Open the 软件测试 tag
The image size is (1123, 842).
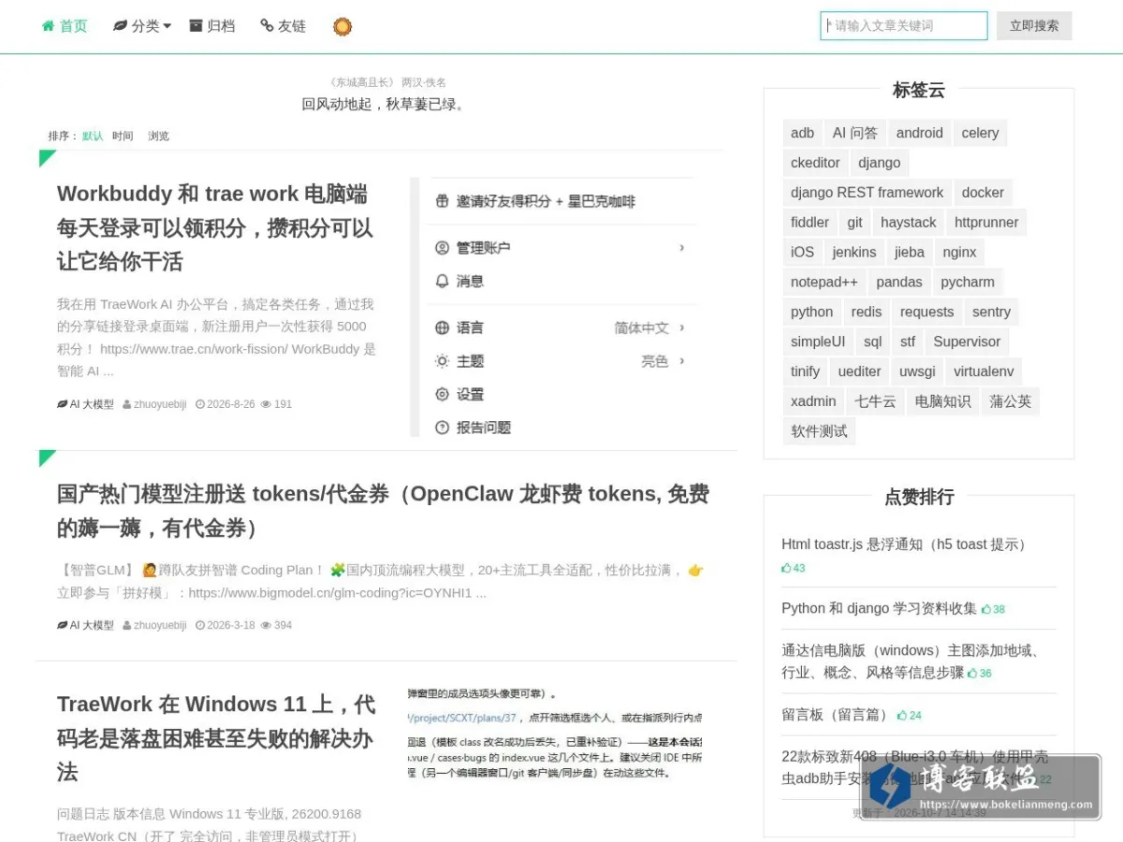[x=819, y=432]
